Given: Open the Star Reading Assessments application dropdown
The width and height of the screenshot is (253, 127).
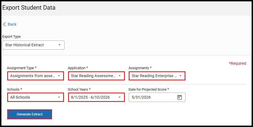Looking at the screenshot, I should click(x=93, y=76).
